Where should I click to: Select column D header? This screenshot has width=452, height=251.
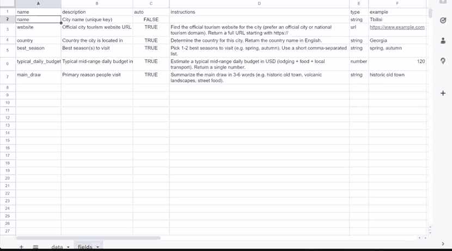(259, 4)
